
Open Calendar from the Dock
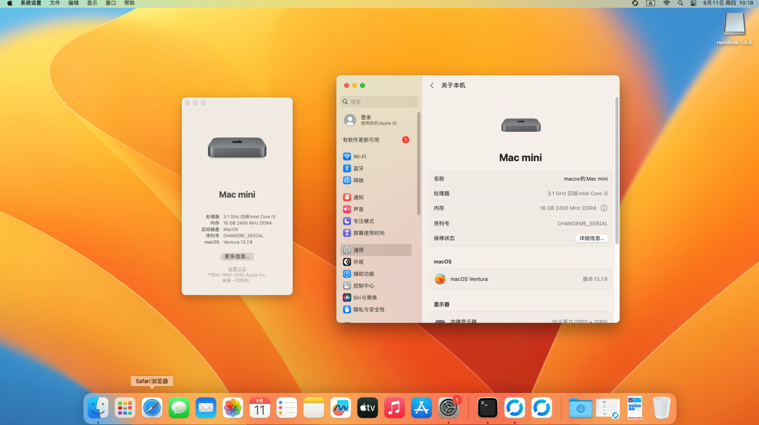[260, 408]
